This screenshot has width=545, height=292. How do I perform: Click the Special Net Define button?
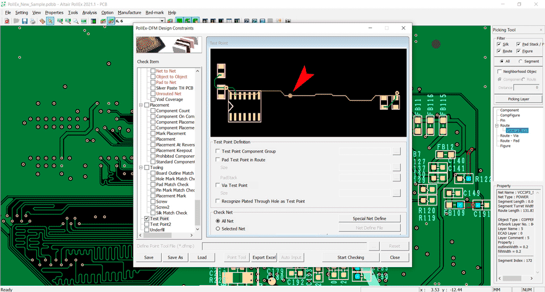click(370, 218)
